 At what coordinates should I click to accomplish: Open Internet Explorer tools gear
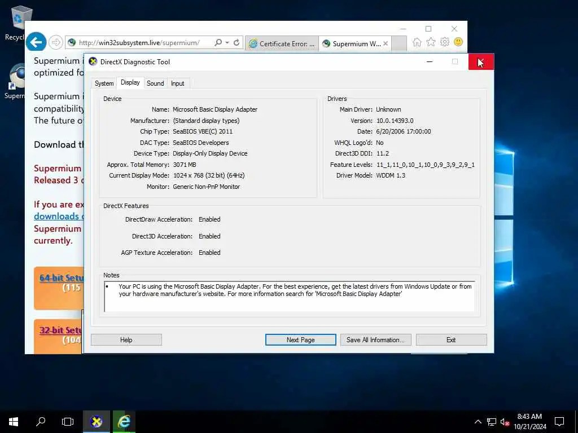[x=445, y=42]
